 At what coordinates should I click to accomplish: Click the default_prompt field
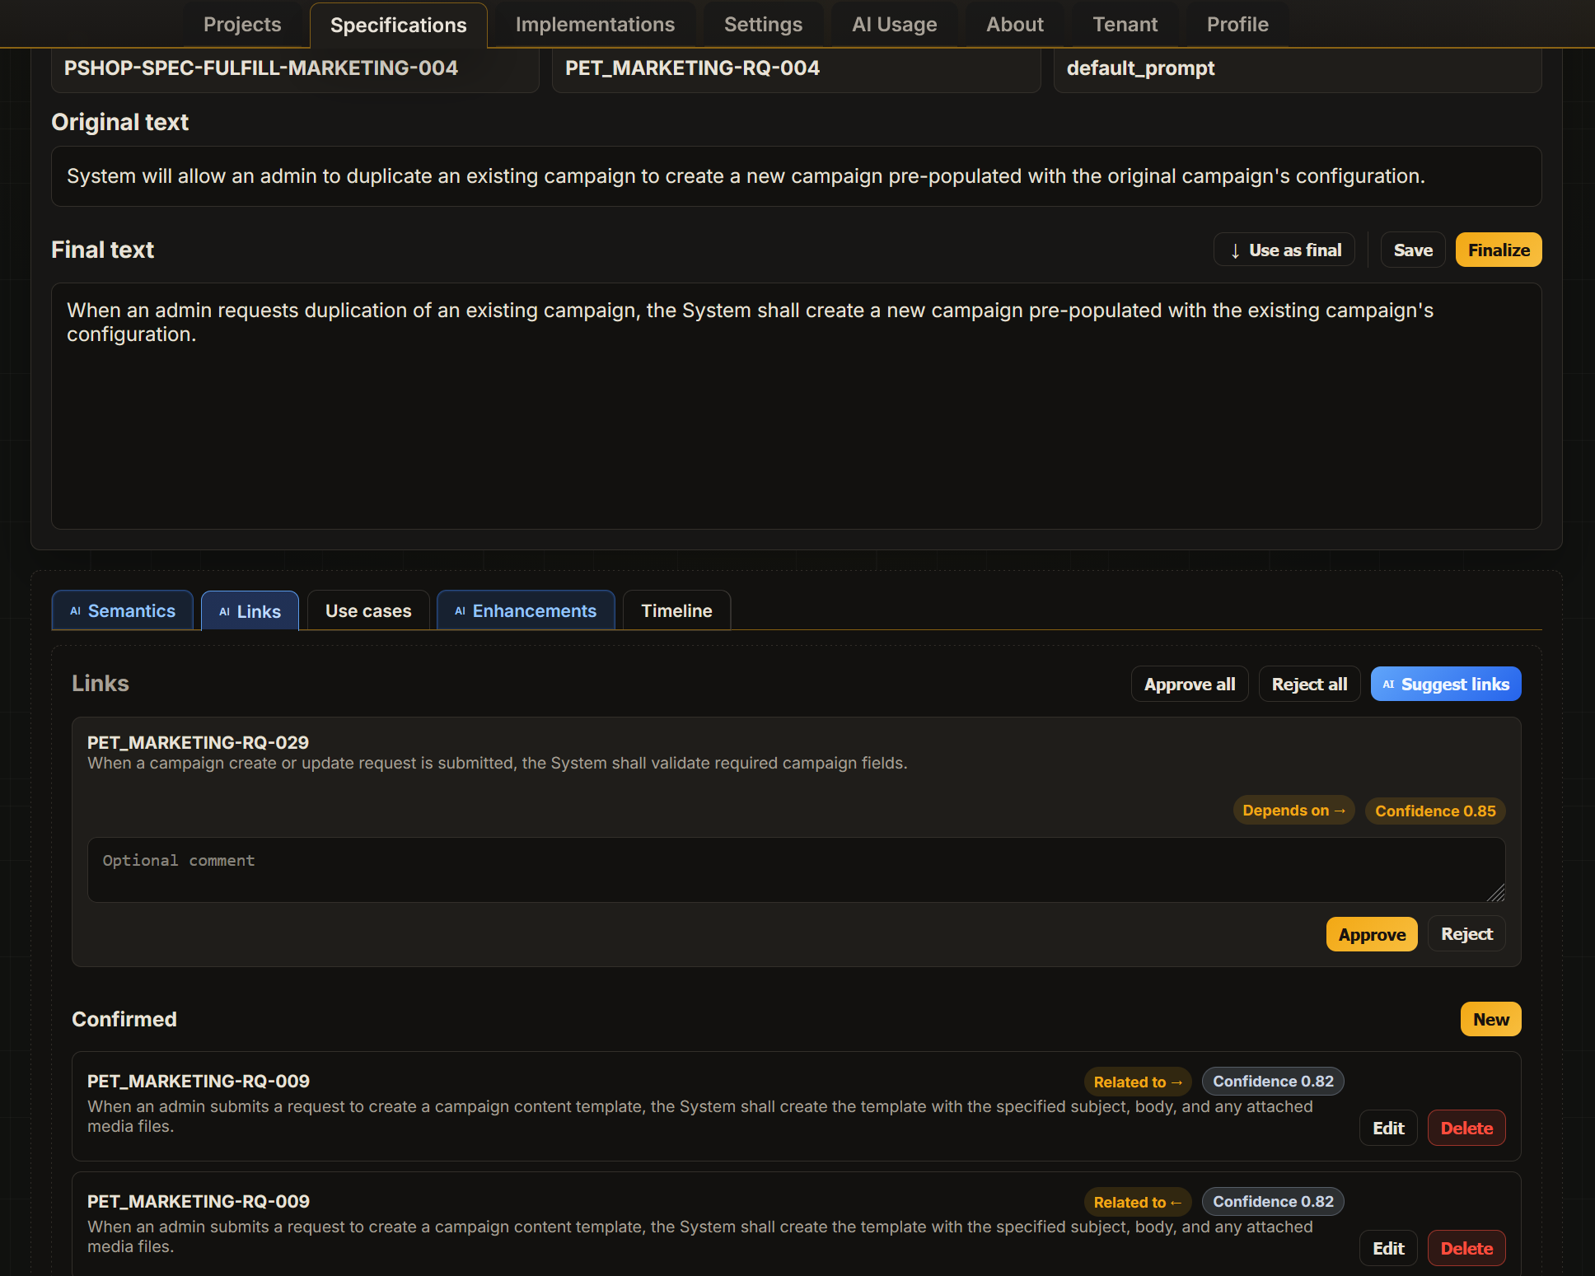[1298, 68]
